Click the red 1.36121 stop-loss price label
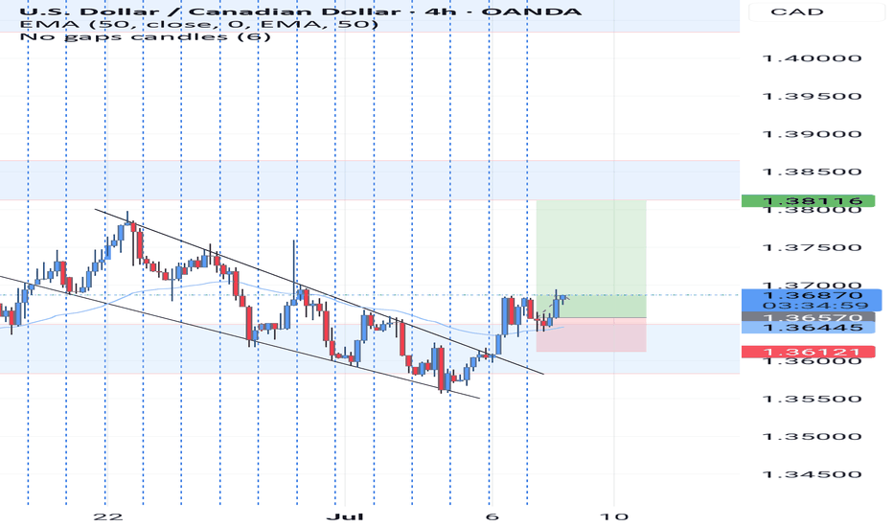Image resolution: width=893 pixels, height=527 pixels. coord(808,352)
